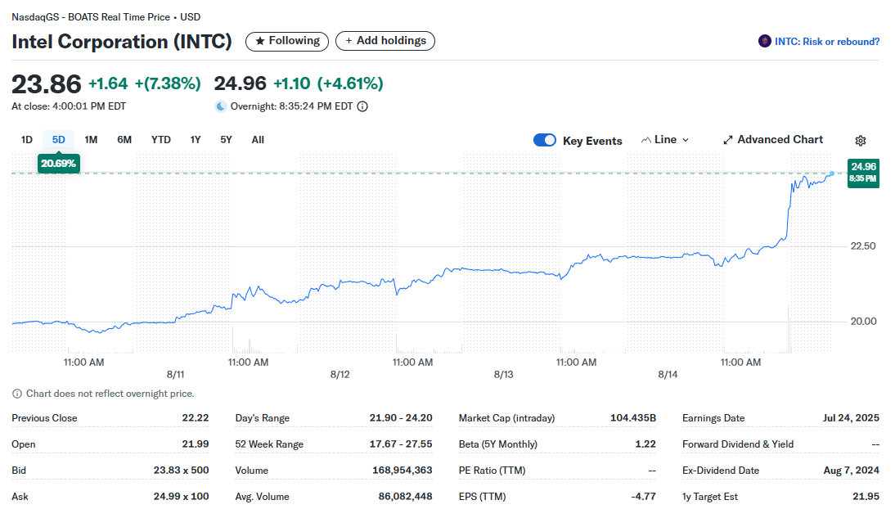Show All time range
The image size is (895, 518).
click(258, 140)
